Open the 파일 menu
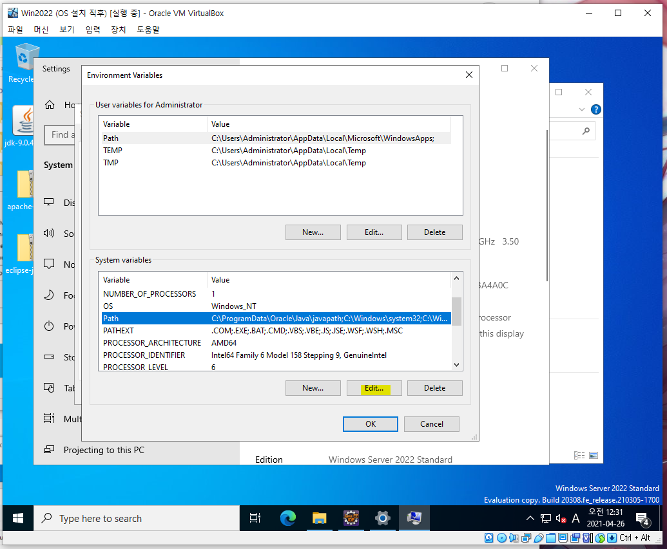The height and width of the screenshot is (549, 667). (x=15, y=30)
